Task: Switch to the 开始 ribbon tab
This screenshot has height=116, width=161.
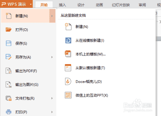Action: pyautogui.click(x=44, y=5)
